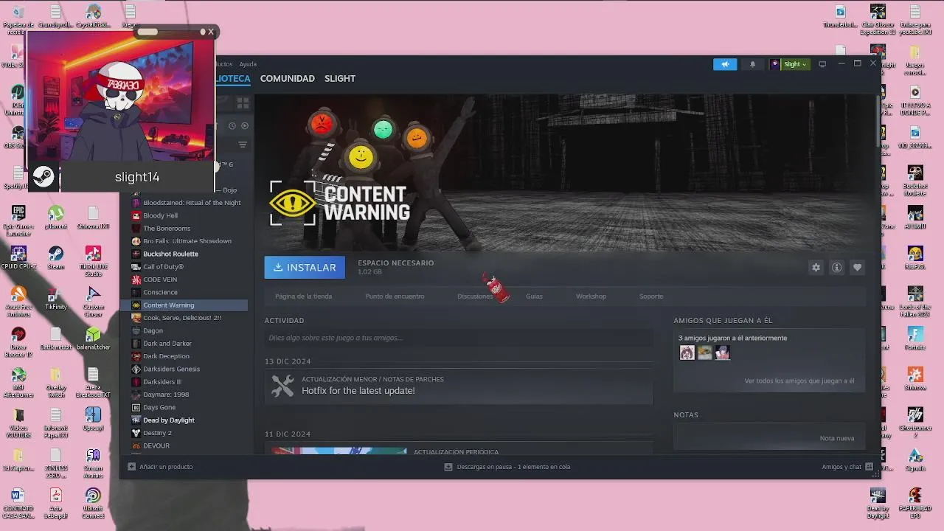
Task: Switch library to grid collections view
Action: [x=243, y=103]
